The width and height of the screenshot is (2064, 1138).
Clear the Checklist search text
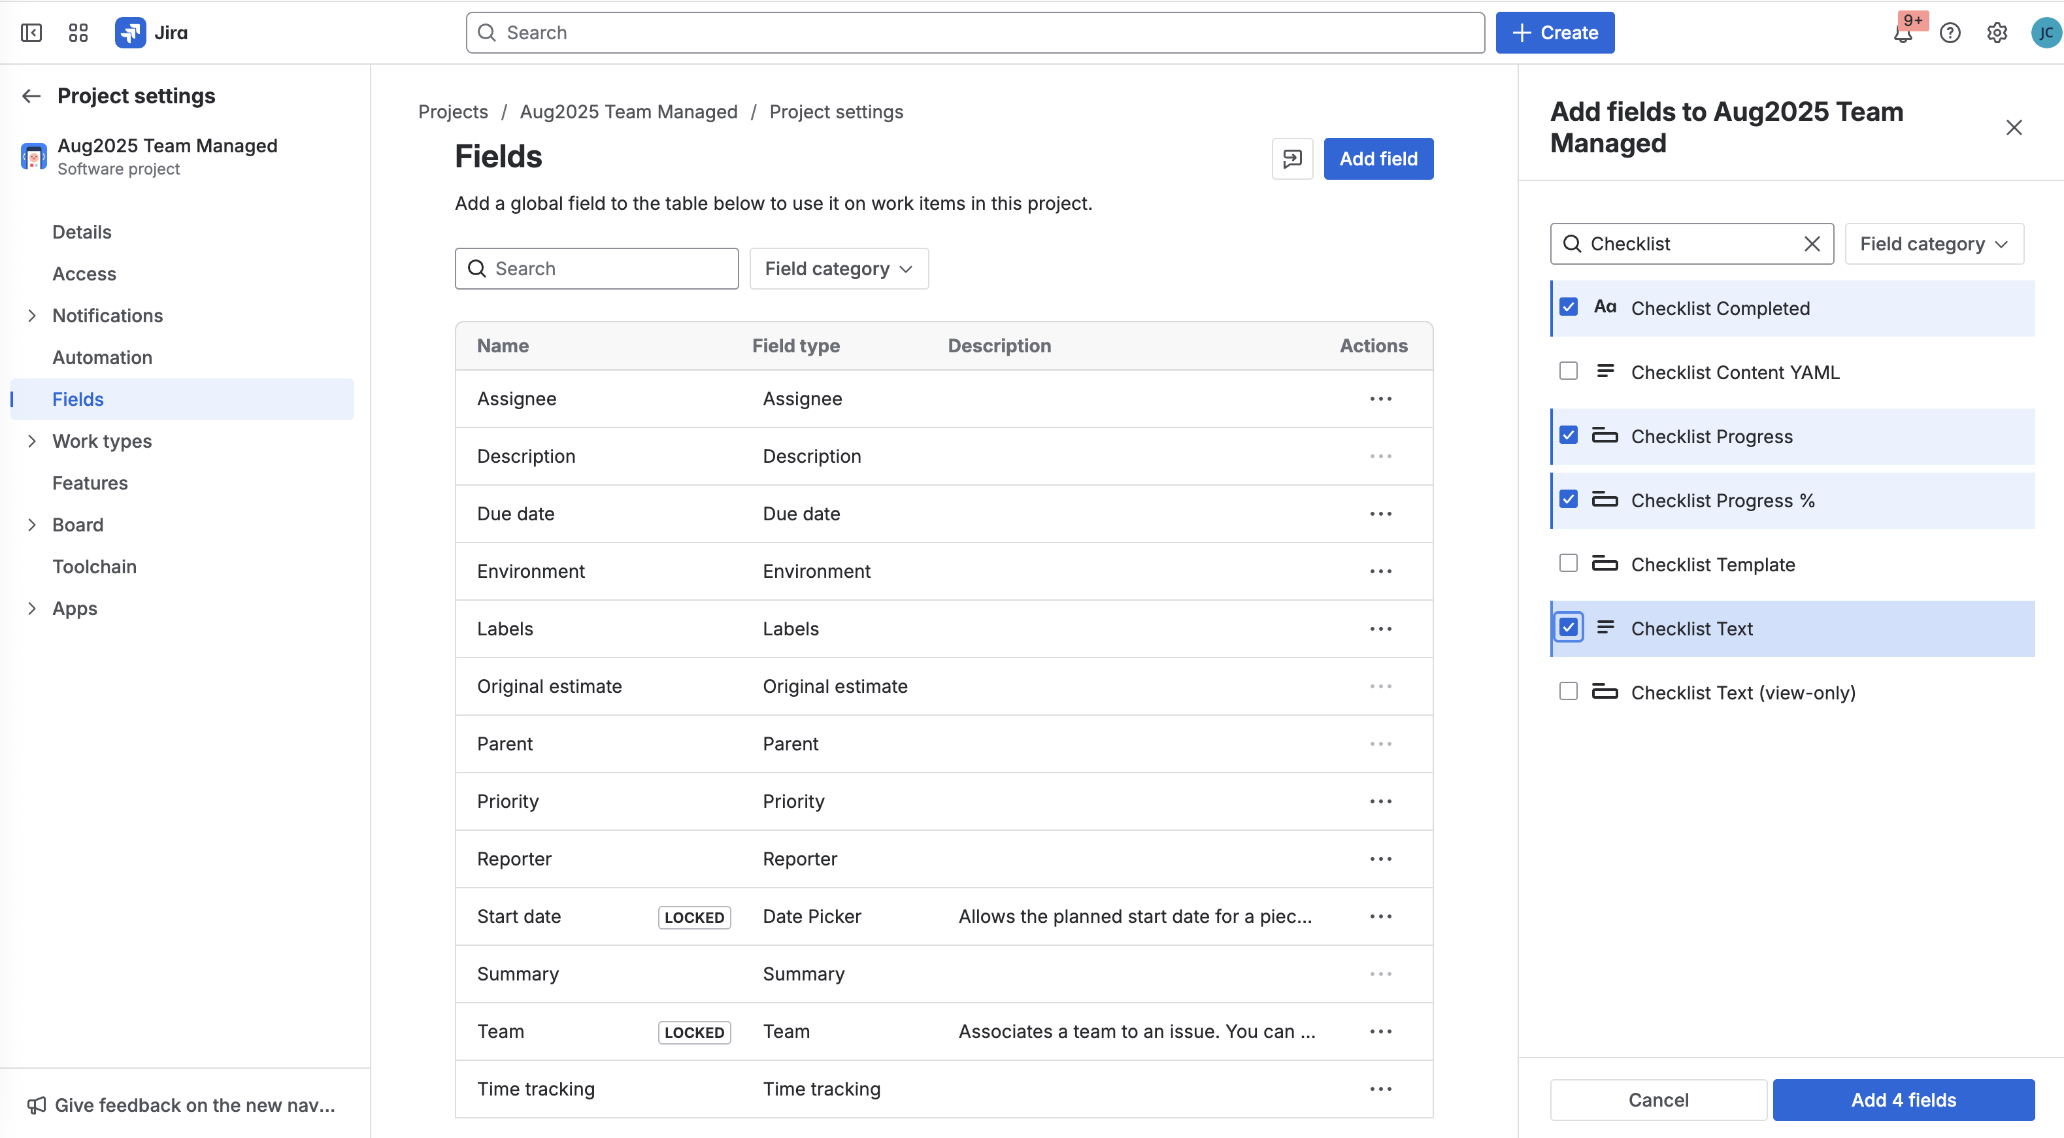click(1812, 244)
